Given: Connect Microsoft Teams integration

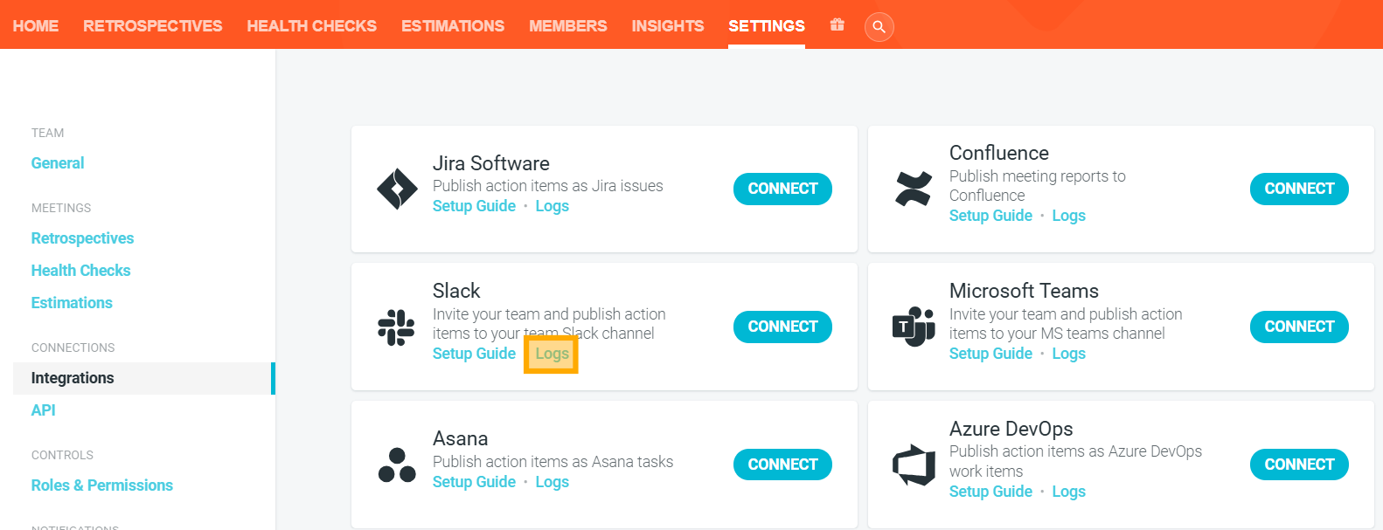Looking at the screenshot, I should point(1299,327).
